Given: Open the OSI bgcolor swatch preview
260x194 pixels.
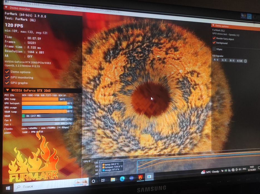Looking at the screenshot, I should click(x=246, y=61).
